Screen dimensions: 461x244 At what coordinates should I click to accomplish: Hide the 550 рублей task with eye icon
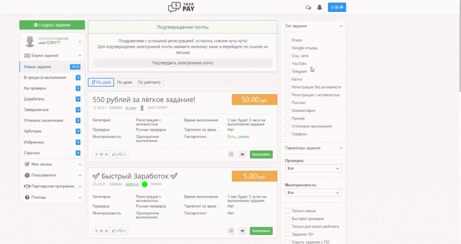tap(242, 154)
